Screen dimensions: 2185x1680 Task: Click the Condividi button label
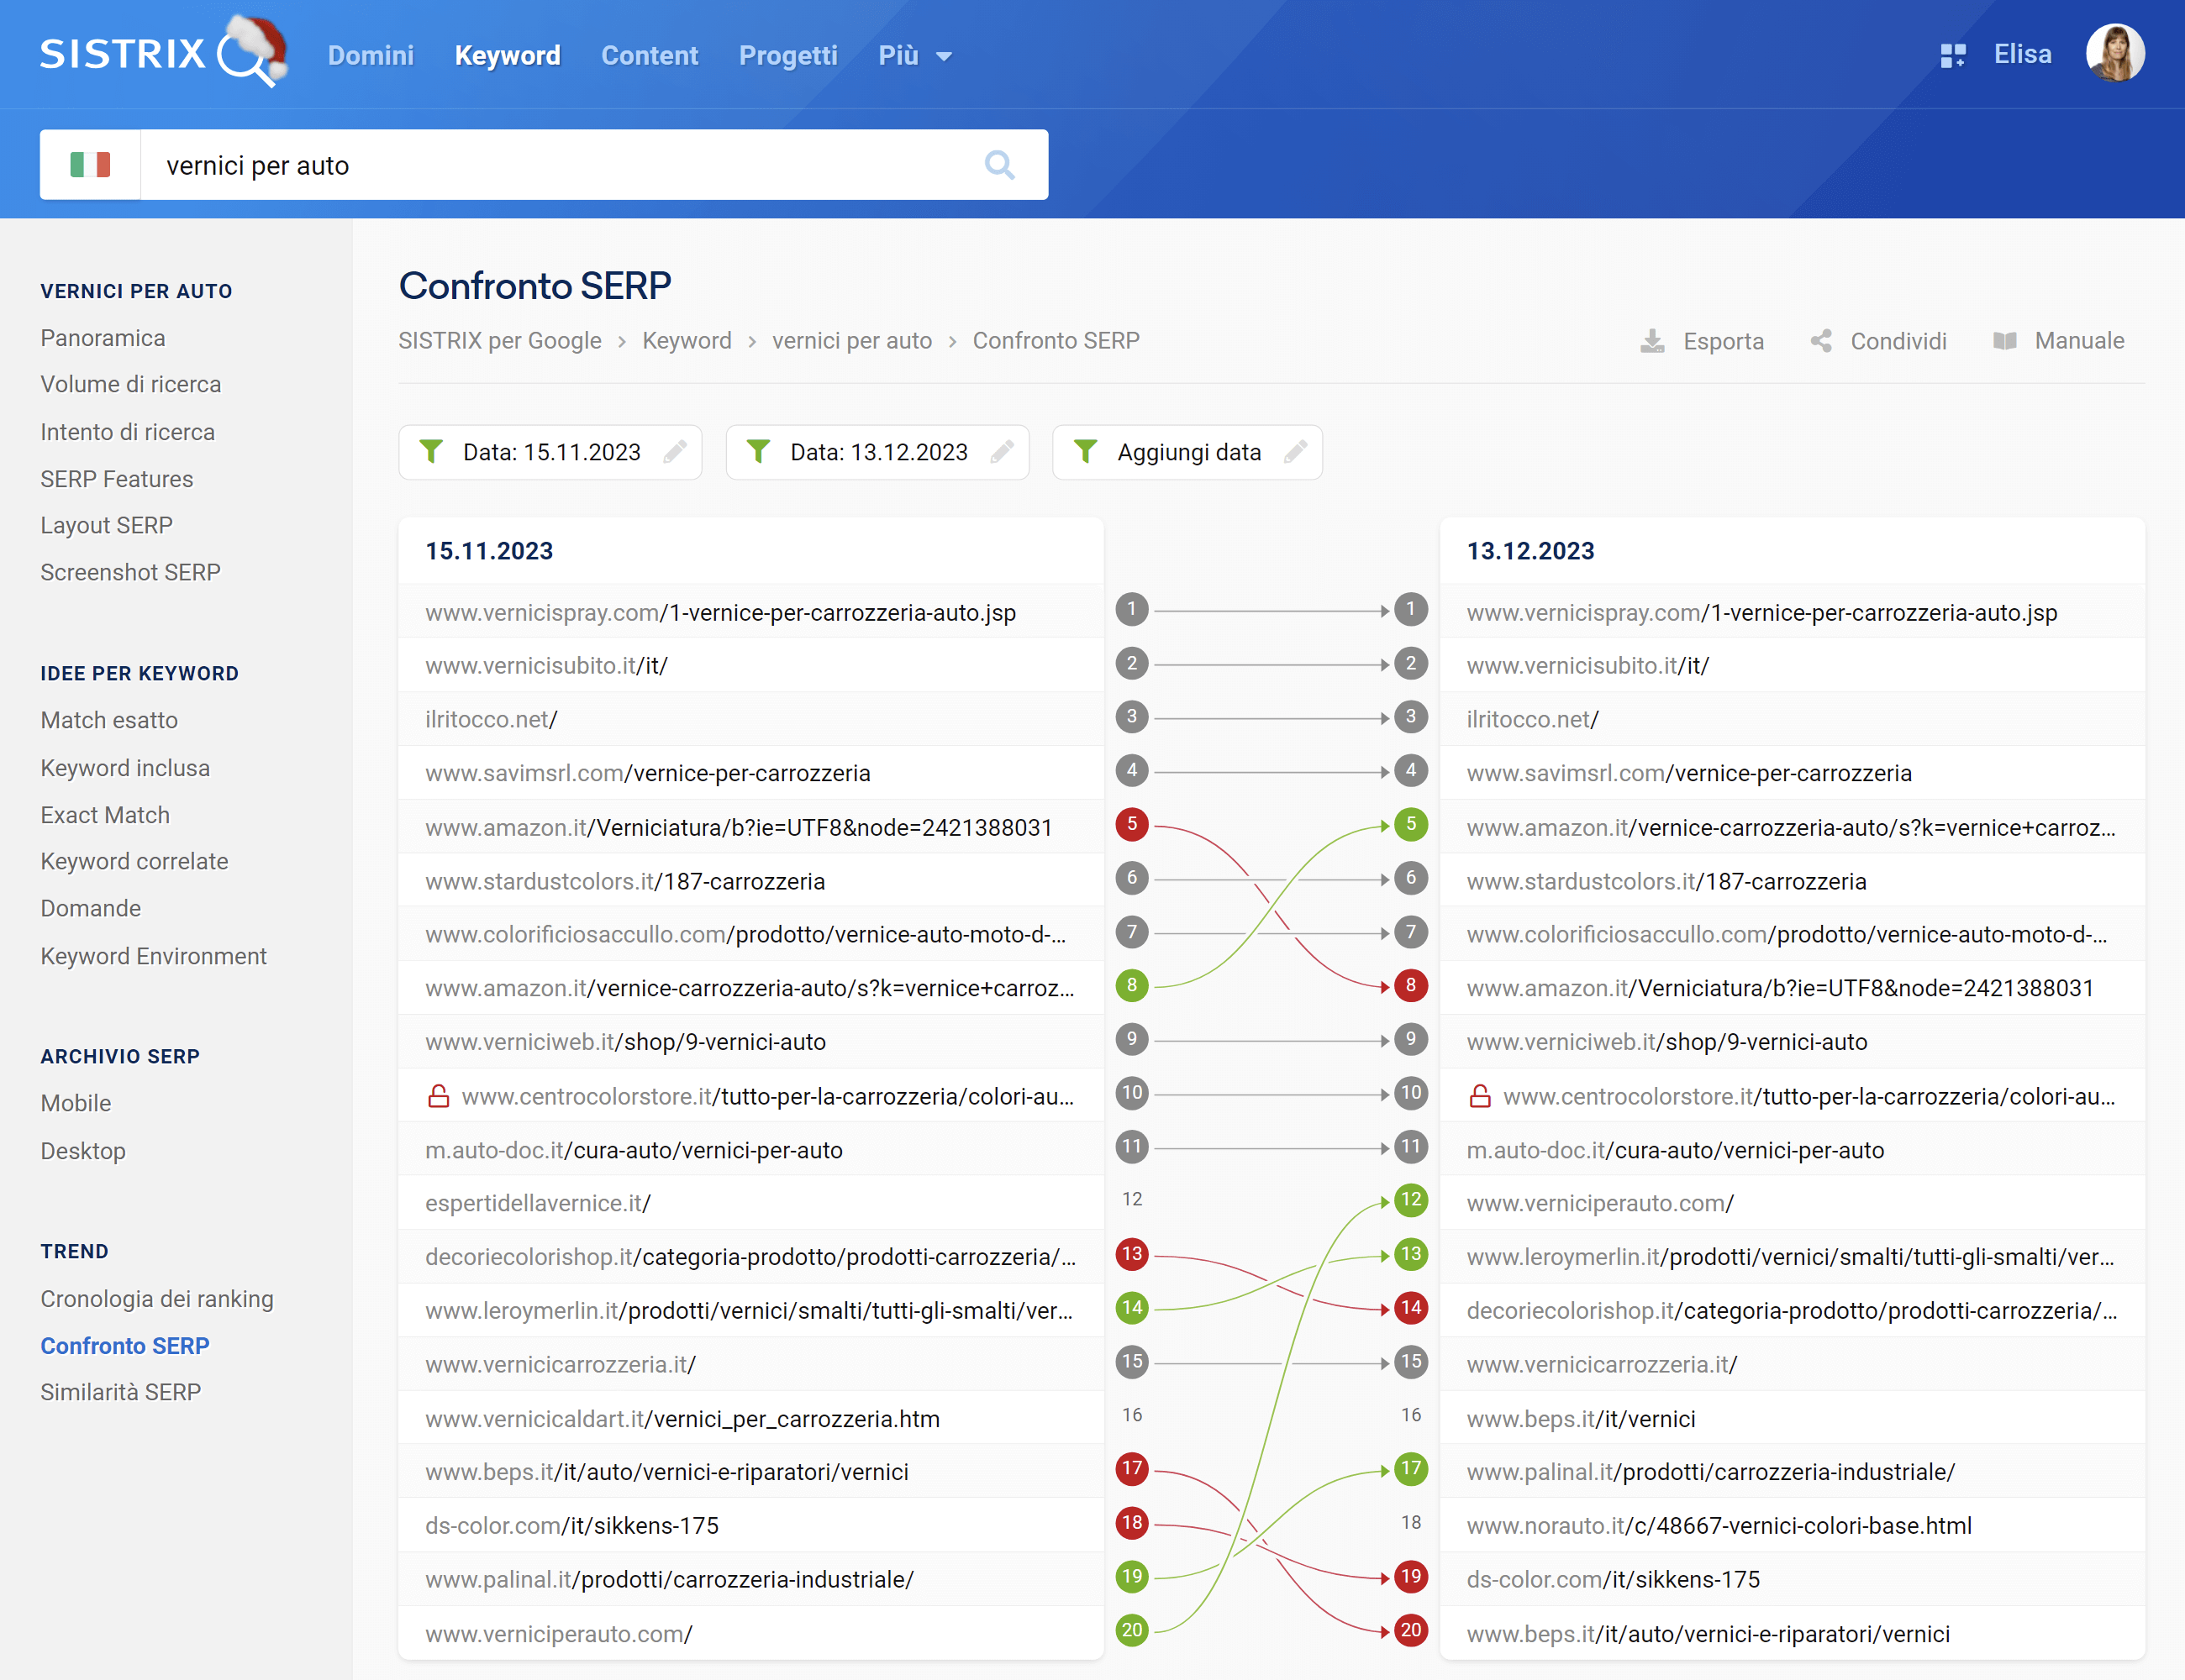tap(1899, 341)
